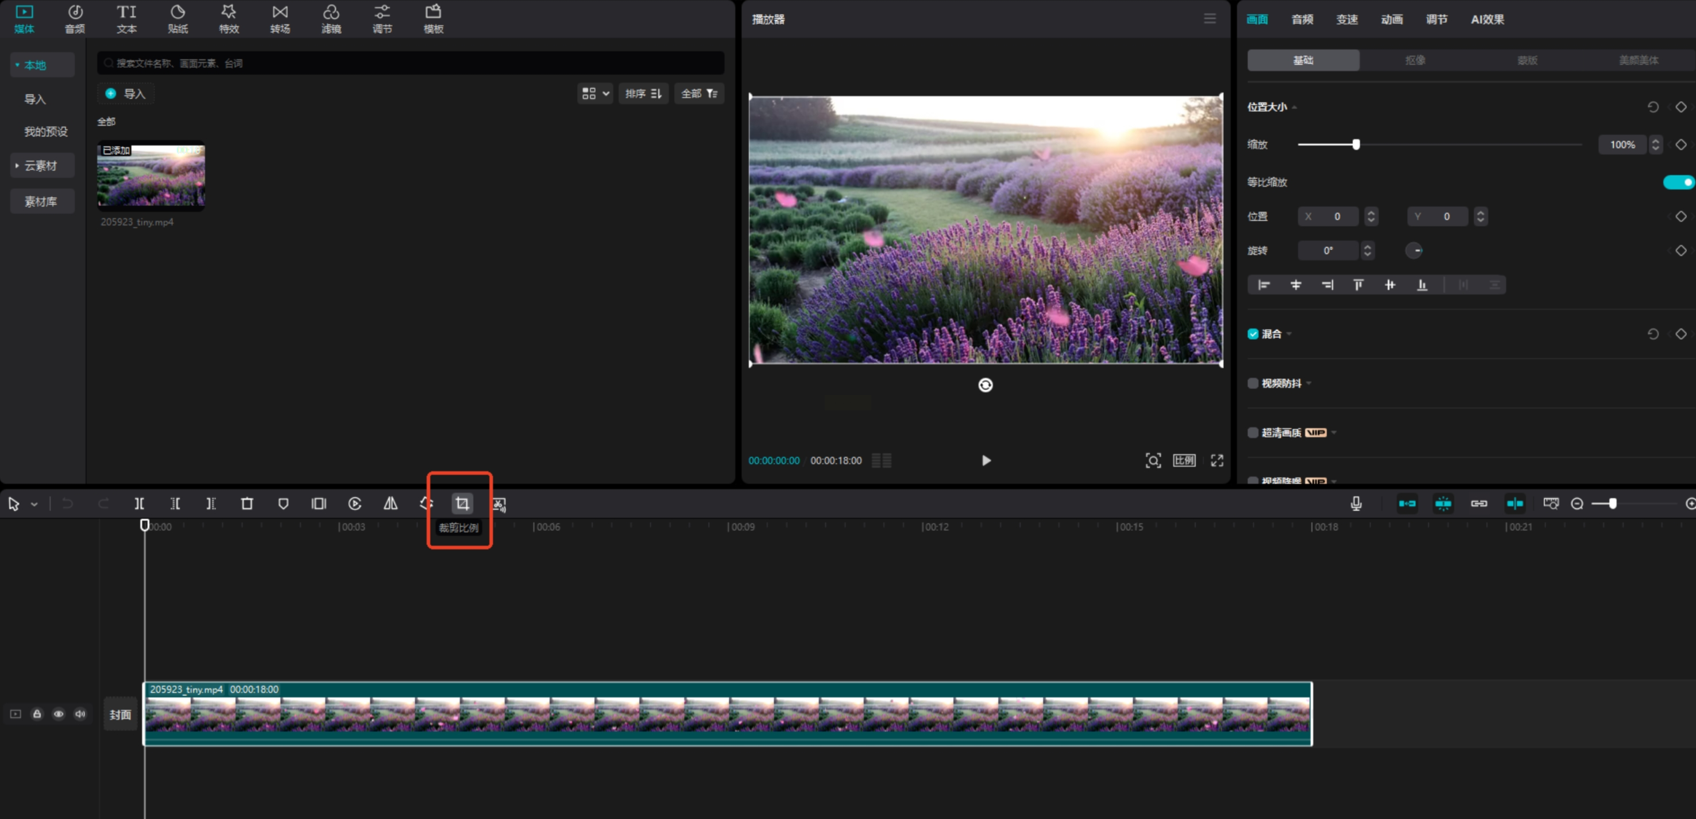Open the Stickers (贴纸) panel
Image resolution: width=1696 pixels, height=819 pixels.
point(177,19)
